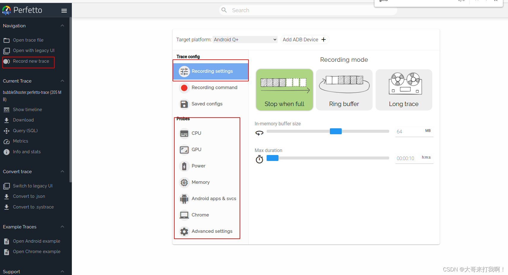The image size is (508, 275).
Task: Click the Recording settings sliders icon
Action: click(x=184, y=71)
